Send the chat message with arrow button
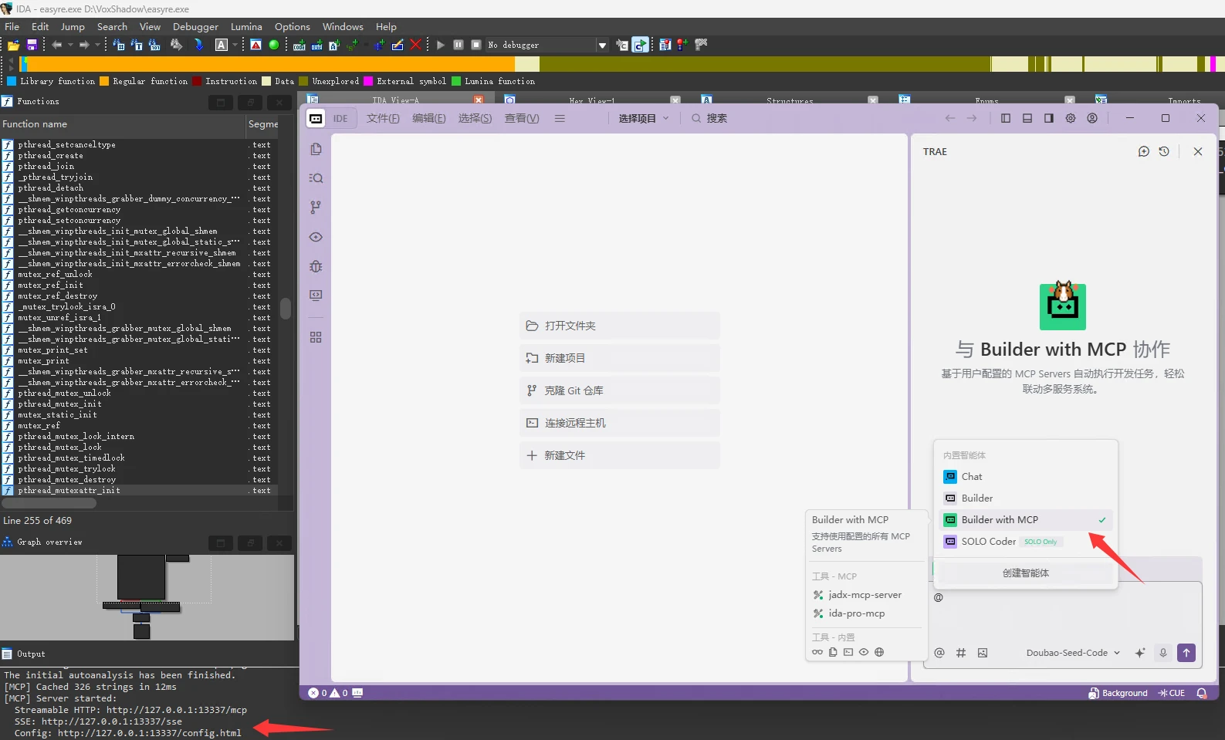Viewport: 1225px width, 740px height. pos(1186,653)
